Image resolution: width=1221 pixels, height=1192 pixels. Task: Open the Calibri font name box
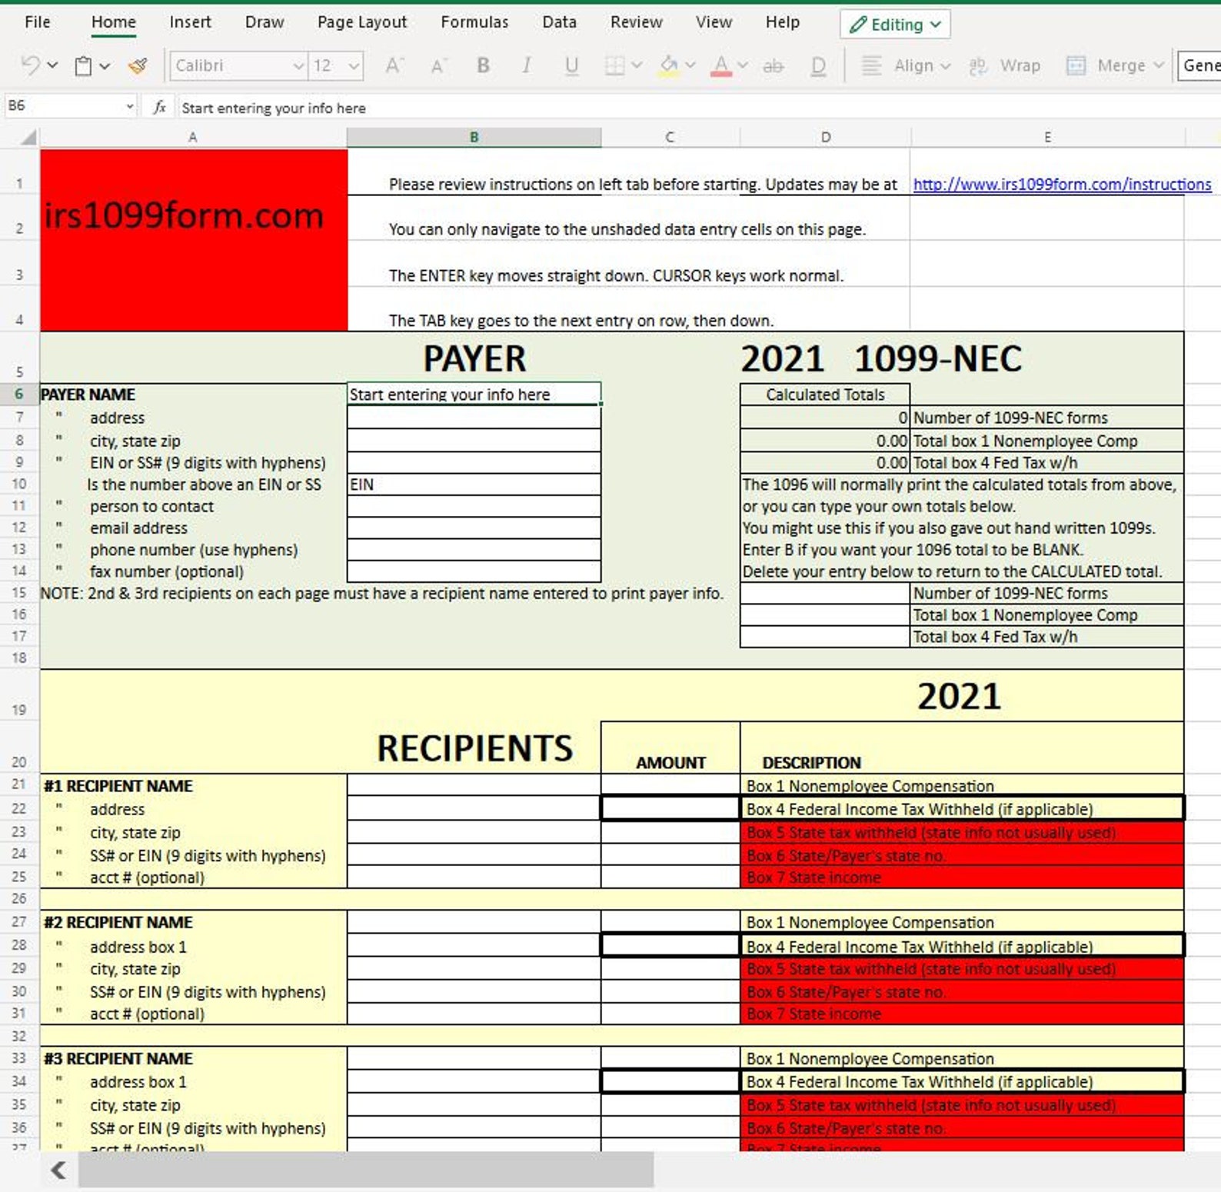[x=238, y=66]
